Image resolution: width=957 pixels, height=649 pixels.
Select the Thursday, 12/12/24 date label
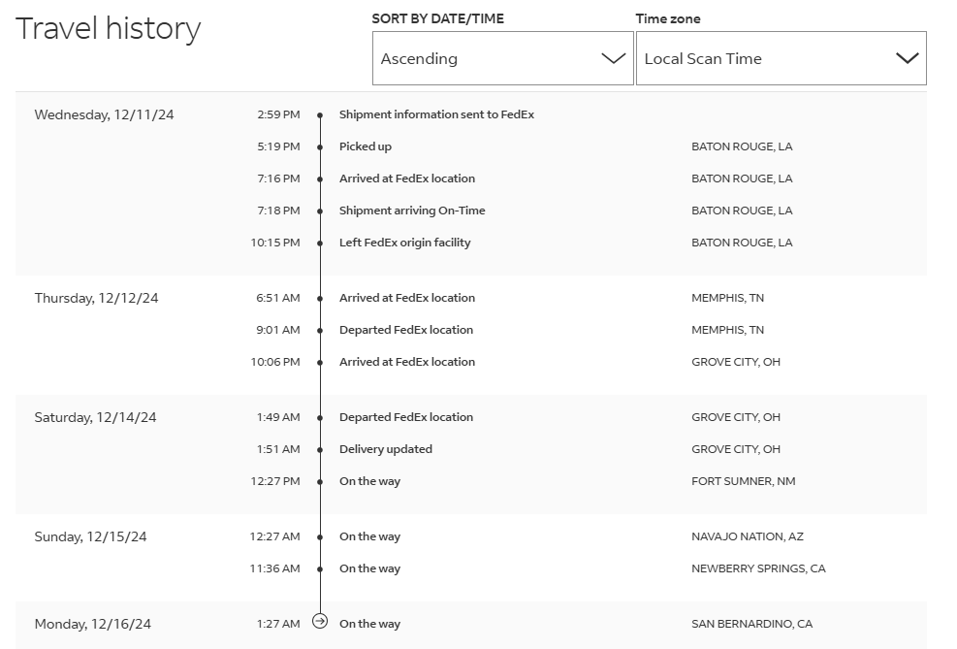pos(96,298)
